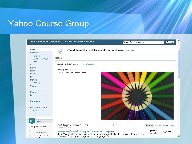
Task: Open the Calendar section
Action: pos(34,86)
